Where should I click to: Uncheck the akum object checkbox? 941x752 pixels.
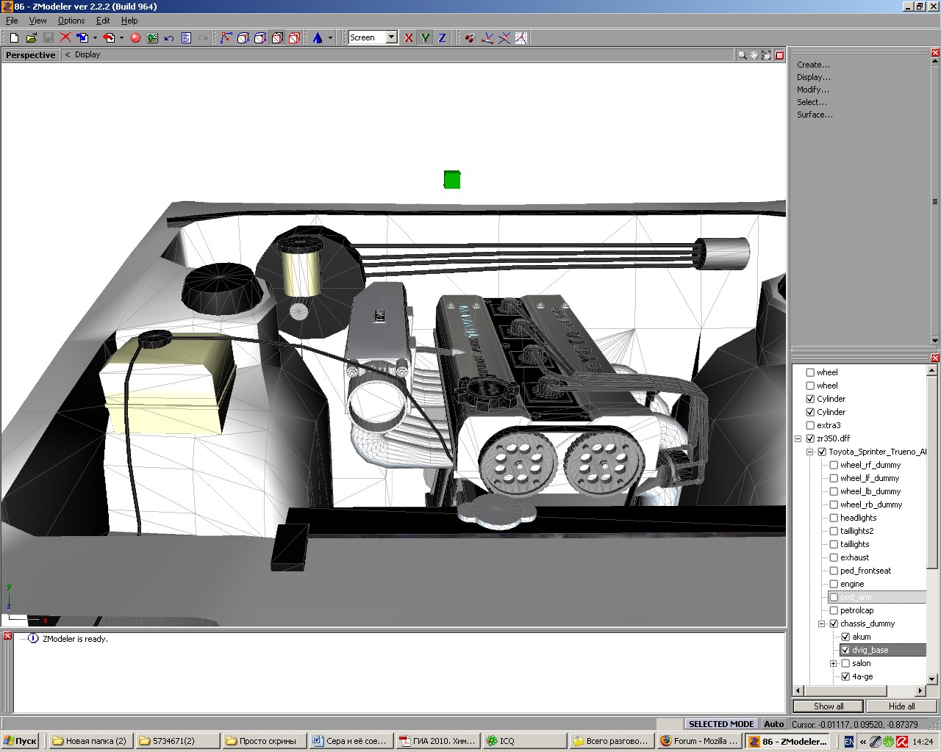pos(845,637)
